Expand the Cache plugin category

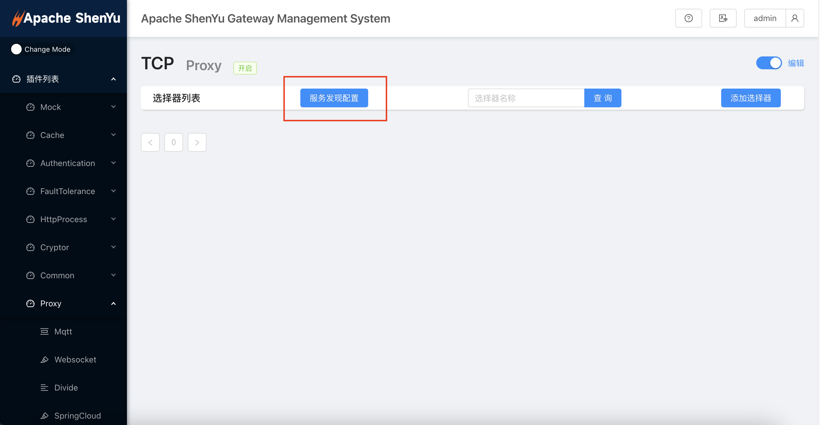coord(52,135)
